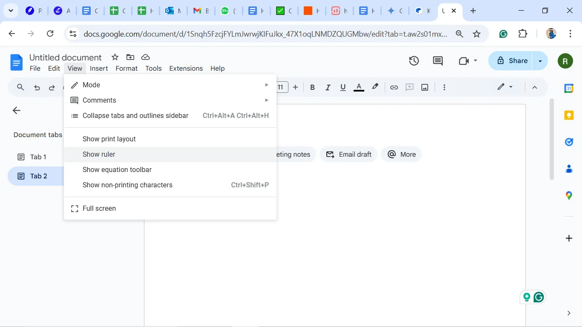
Task: Click the Grammarly floating widget
Action: pyautogui.click(x=539, y=297)
